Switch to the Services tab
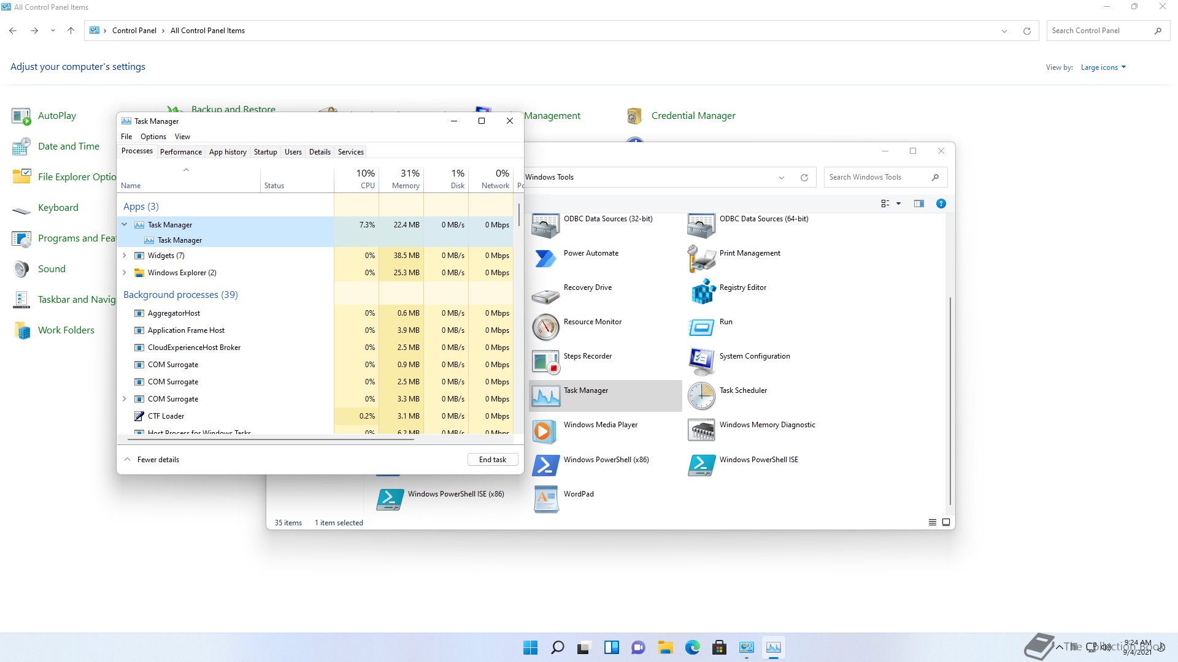Viewport: 1178px width, 662px height. click(x=351, y=152)
